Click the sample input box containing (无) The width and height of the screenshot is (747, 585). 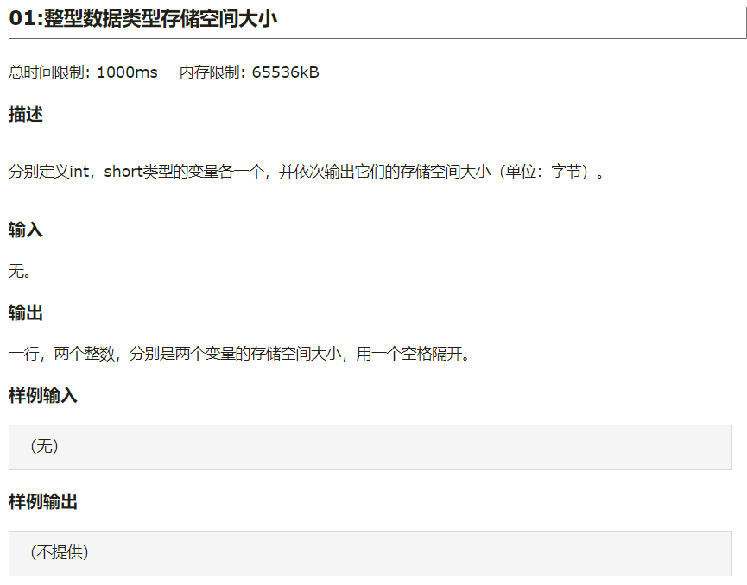pyautogui.click(x=370, y=448)
